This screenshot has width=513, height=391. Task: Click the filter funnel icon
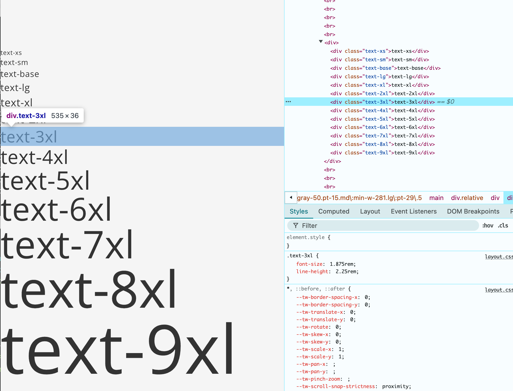pyautogui.click(x=296, y=226)
